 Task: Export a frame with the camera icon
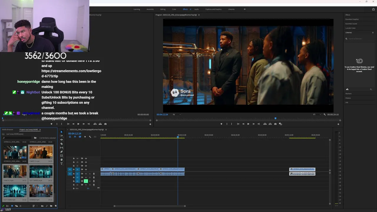[275, 124]
